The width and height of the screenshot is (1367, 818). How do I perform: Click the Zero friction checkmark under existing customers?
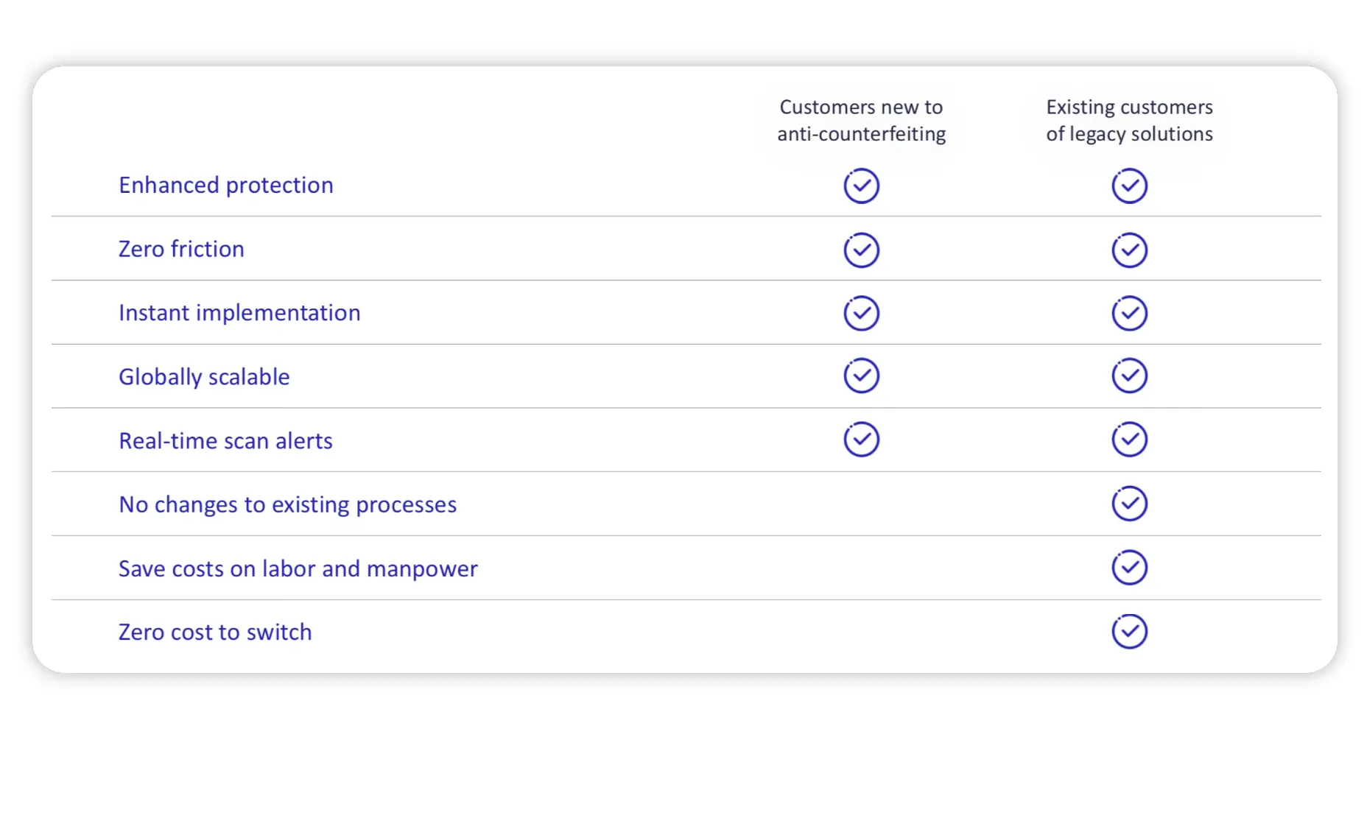click(x=1129, y=250)
